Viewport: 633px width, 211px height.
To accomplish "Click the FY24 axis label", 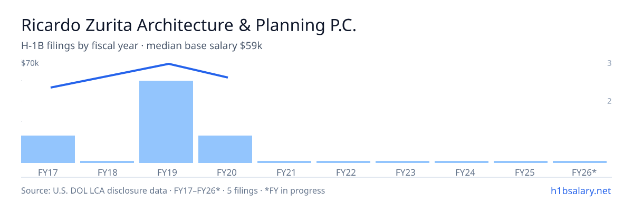I will [462, 172].
